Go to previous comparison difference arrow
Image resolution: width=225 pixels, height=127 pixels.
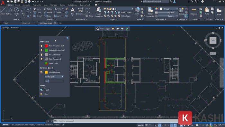[x=118, y=29]
